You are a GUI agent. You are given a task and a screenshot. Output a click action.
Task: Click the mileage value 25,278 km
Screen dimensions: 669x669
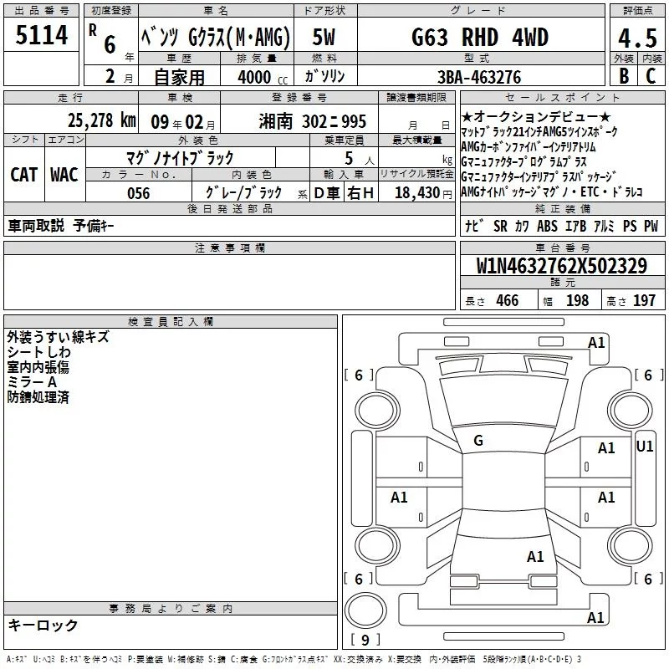tap(102, 120)
